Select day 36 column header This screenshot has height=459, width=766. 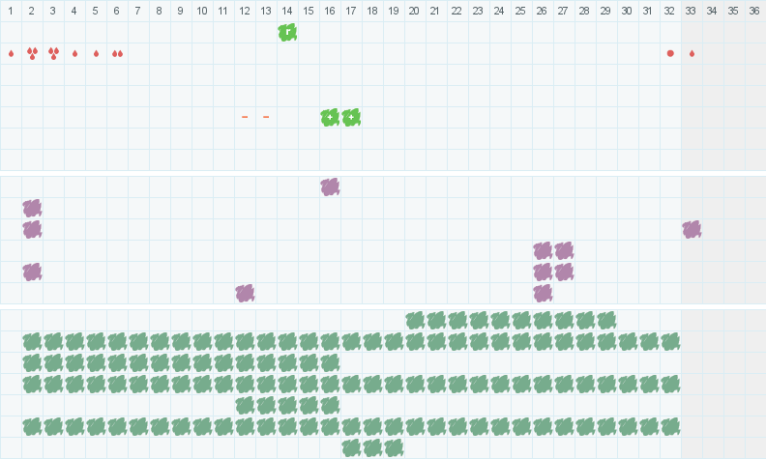(x=754, y=11)
